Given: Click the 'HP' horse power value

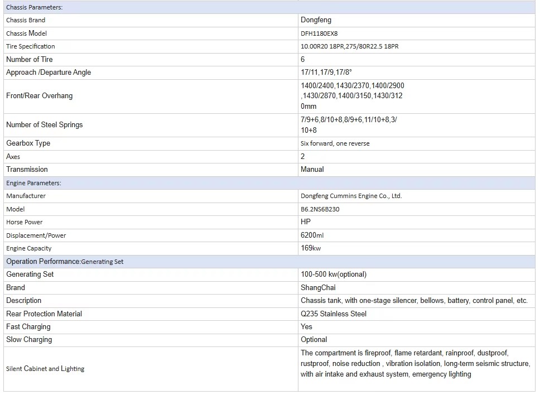Looking at the screenshot, I should coord(306,222).
